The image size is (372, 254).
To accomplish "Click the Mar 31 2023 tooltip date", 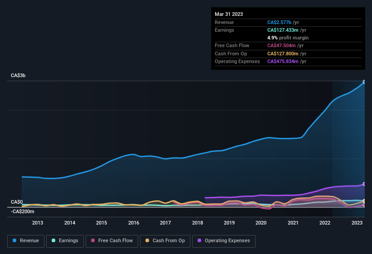I will coord(229,14).
